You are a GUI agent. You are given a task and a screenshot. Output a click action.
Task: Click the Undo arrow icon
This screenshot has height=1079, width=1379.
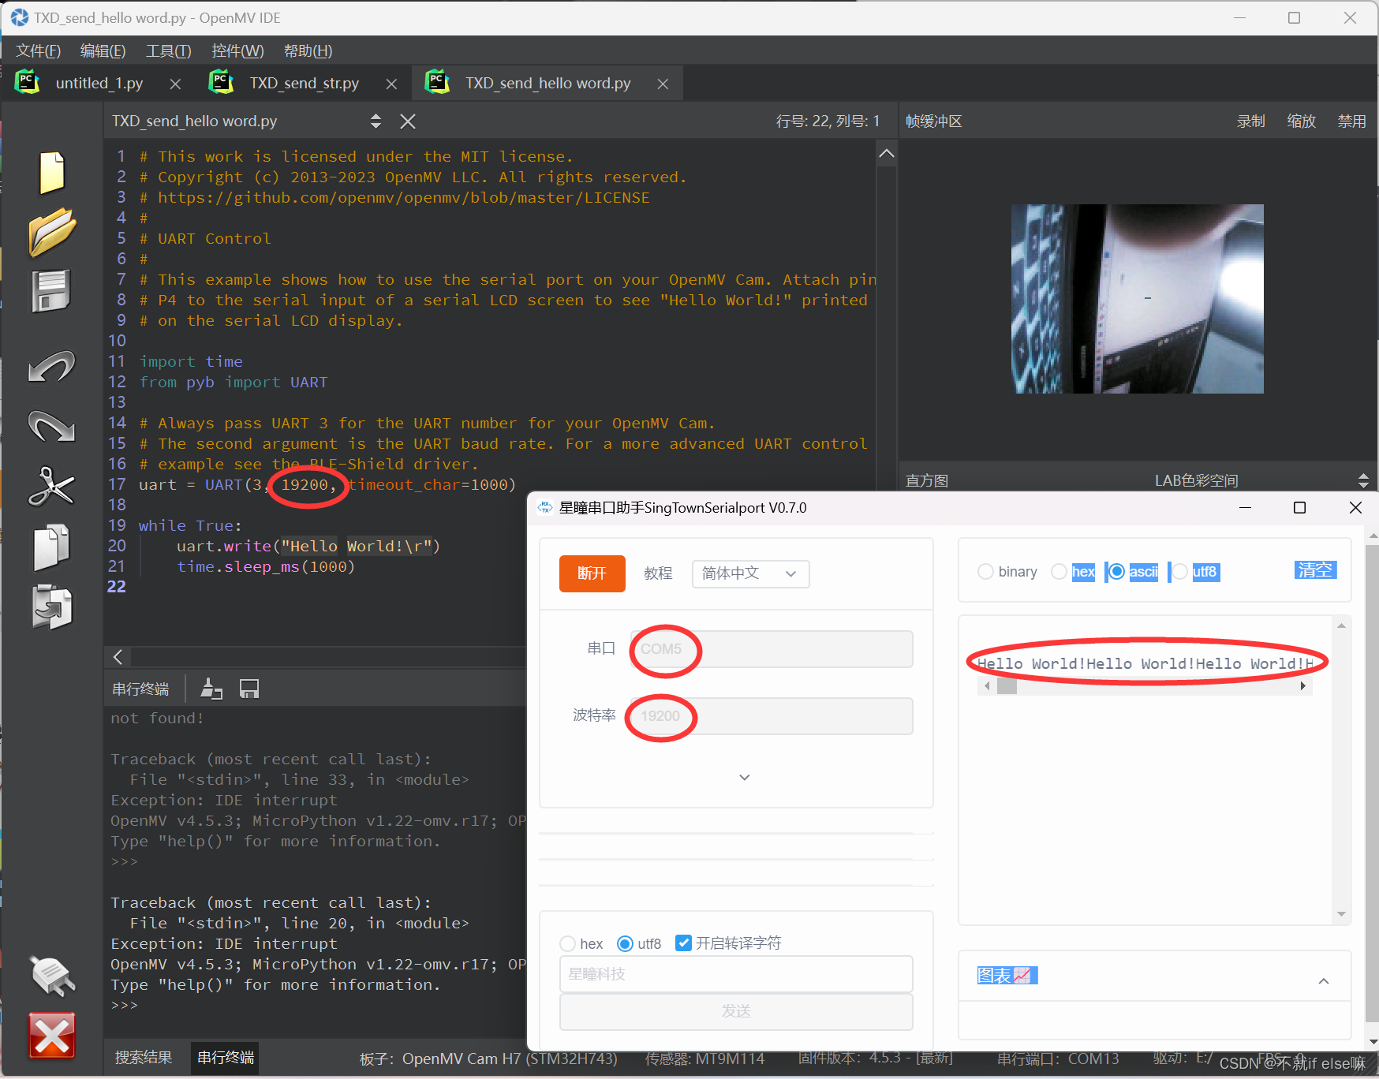51,367
